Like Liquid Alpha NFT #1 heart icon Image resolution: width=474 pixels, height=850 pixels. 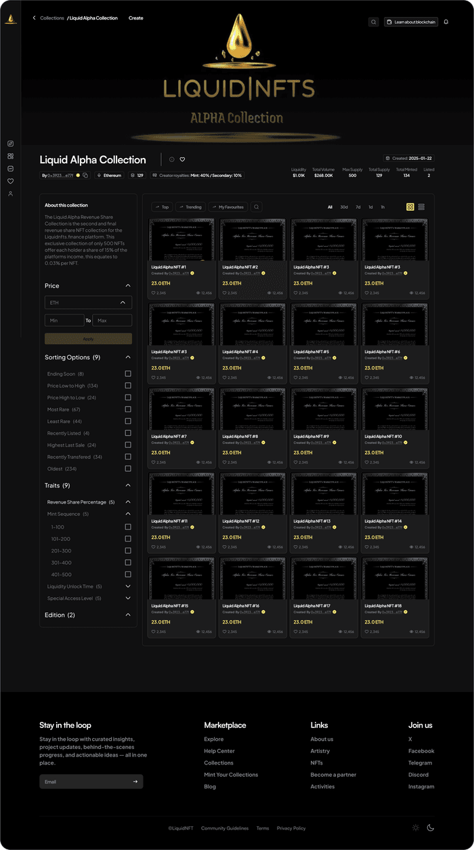(154, 293)
